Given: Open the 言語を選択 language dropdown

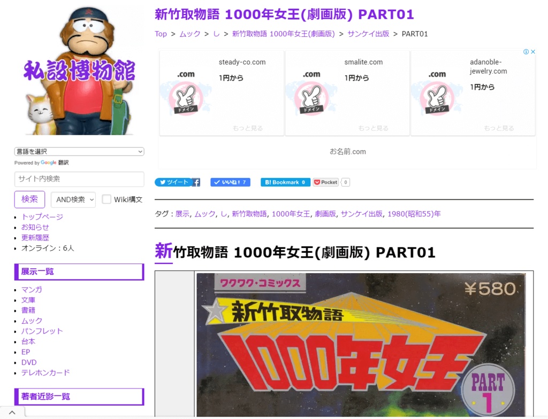Looking at the screenshot, I should [79, 151].
